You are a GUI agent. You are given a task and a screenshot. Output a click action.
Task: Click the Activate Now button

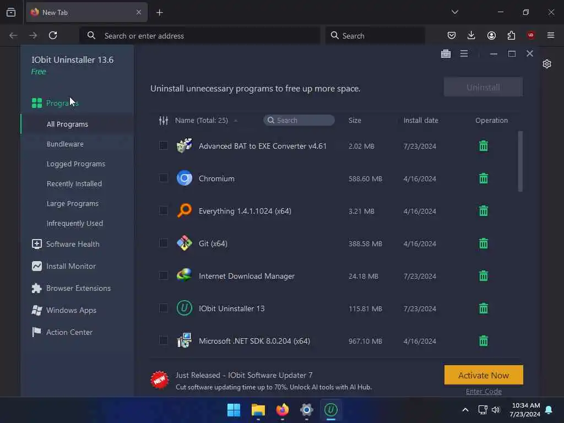pyautogui.click(x=484, y=375)
